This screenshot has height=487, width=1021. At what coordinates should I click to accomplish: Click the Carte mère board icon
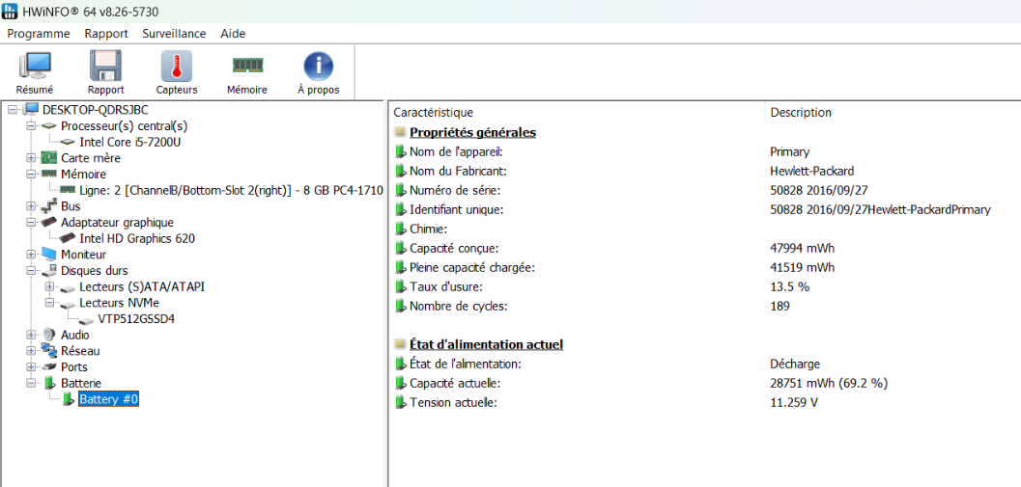coord(49,158)
